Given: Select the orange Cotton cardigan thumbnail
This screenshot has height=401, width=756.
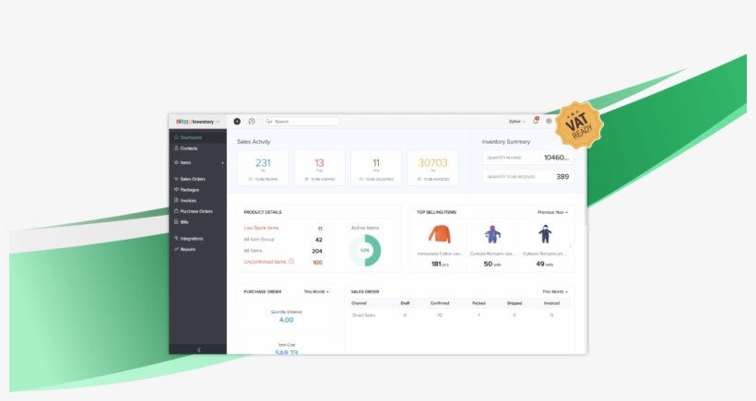Looking at the screenshot, I should point(439,234).
